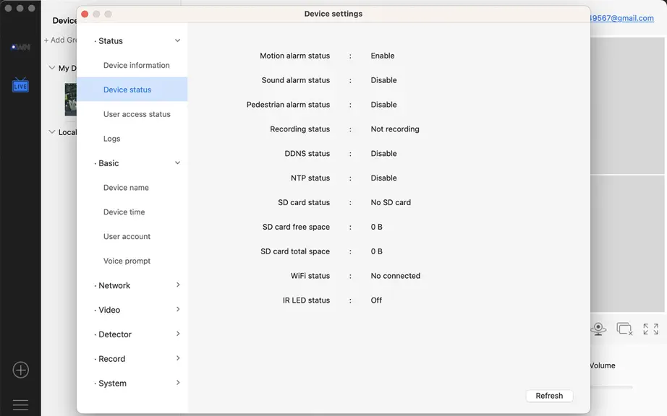Open the hamburger menu icon at bottom left

click(20, 404)
